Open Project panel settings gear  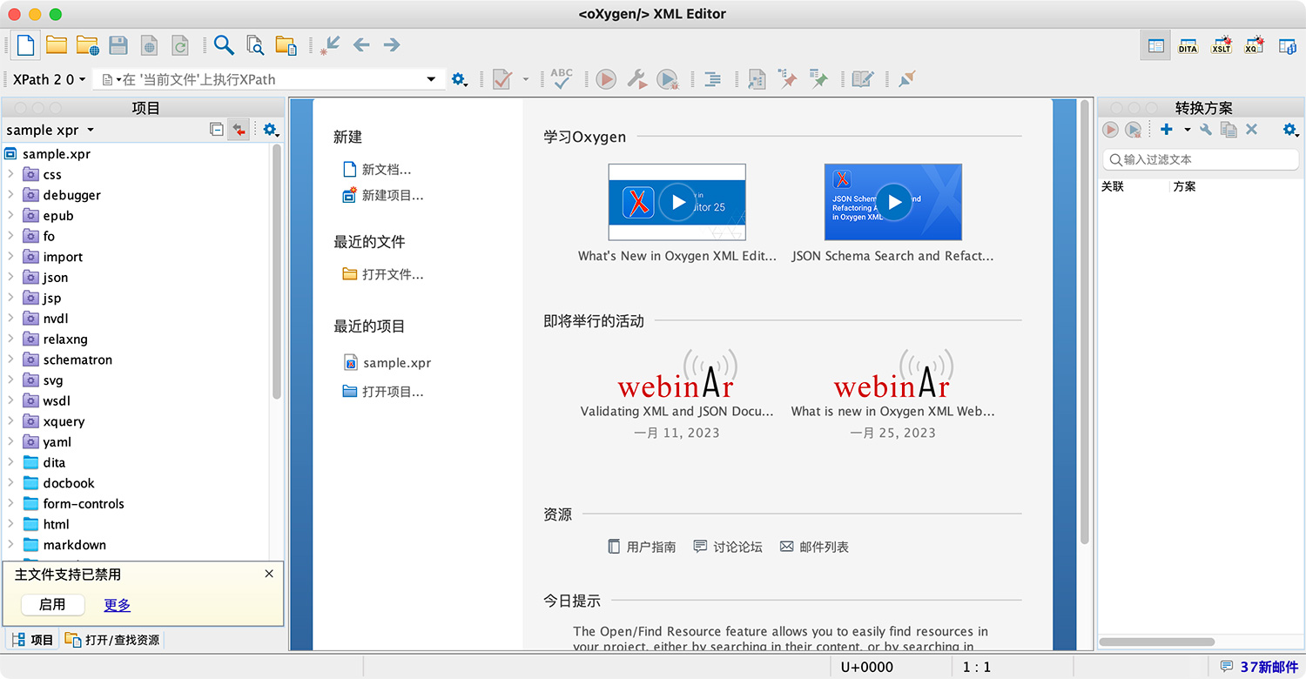coord(271,130)
